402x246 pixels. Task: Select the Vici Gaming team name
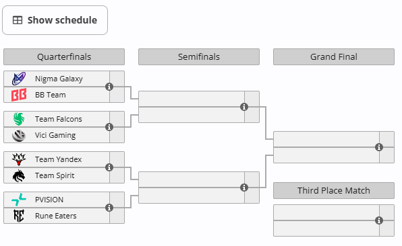55,135
